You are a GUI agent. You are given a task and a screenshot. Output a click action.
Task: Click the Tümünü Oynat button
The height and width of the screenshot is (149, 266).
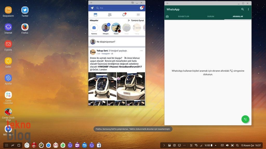coord(136,20)
